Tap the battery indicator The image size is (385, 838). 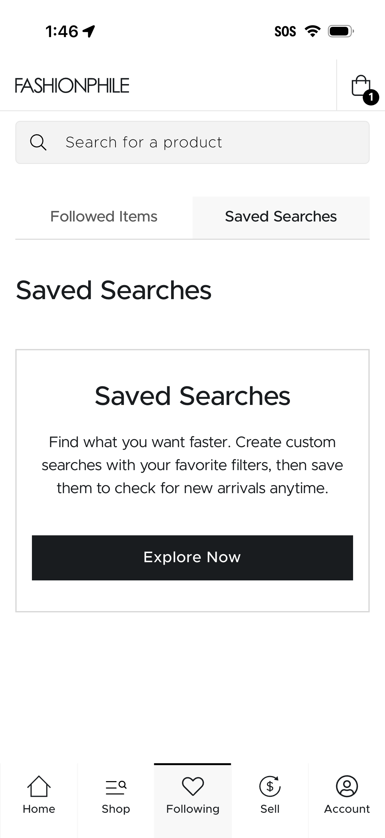tap(340, 31)
